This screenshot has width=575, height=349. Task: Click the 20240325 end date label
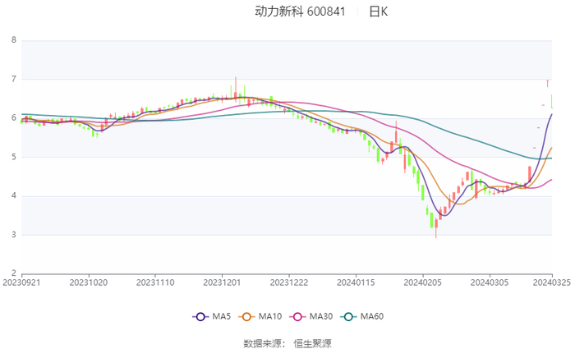552,282
